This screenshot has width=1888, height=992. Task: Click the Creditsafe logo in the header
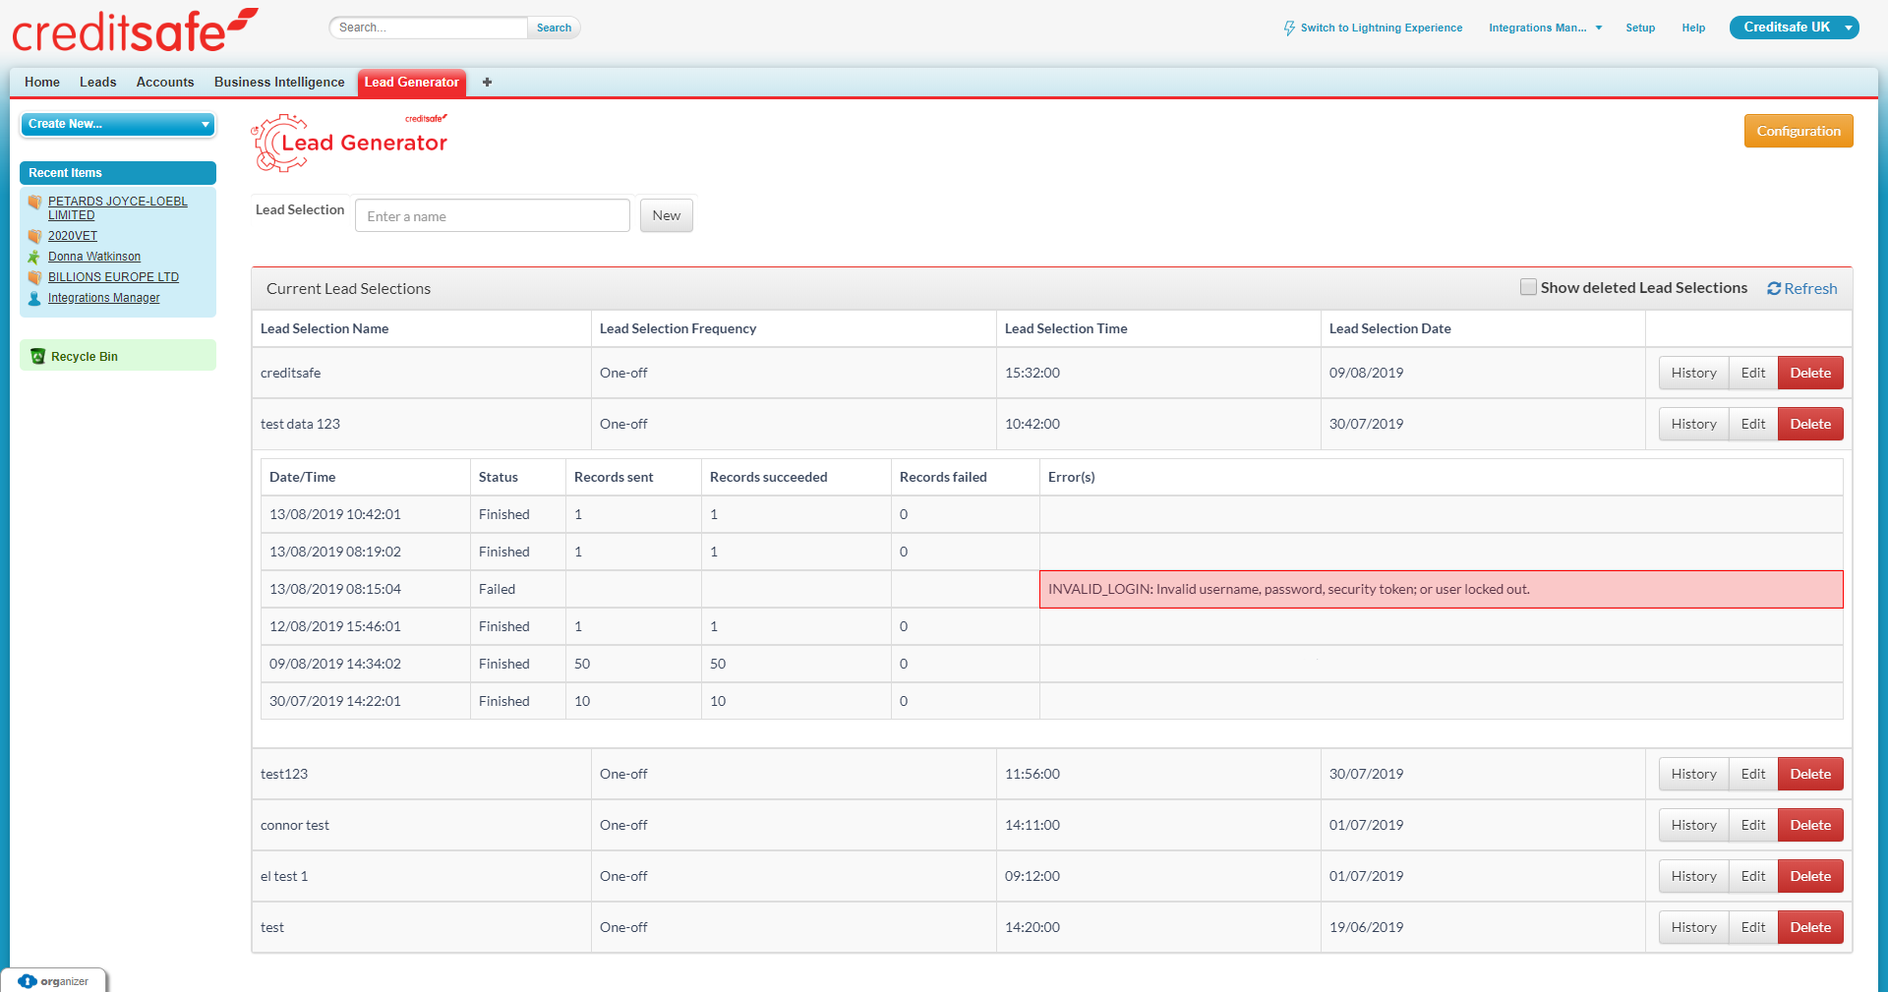click(x=135, y=29)
